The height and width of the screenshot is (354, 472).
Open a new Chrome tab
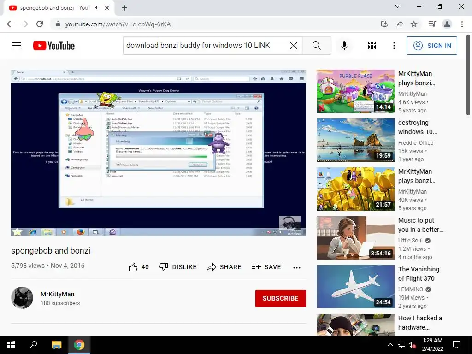tap(124, 8)
